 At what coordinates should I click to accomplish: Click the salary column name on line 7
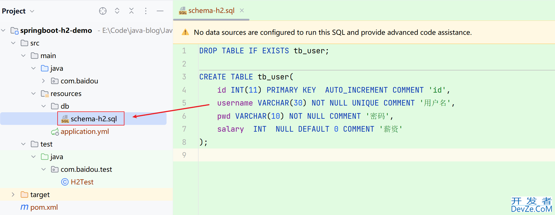[x=231, y=129]
